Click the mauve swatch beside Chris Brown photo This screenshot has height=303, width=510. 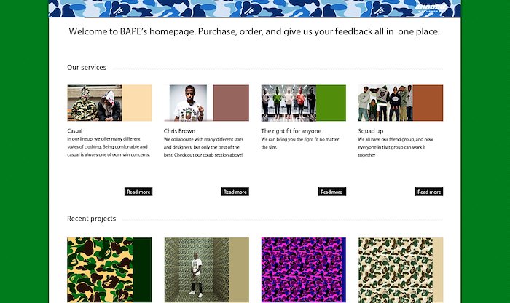point(231,103)
